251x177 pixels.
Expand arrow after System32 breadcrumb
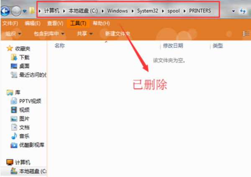pos(163,11)
